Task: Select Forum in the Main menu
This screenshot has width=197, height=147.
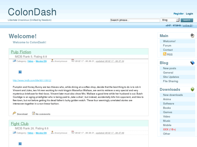Action: (177, 46)
